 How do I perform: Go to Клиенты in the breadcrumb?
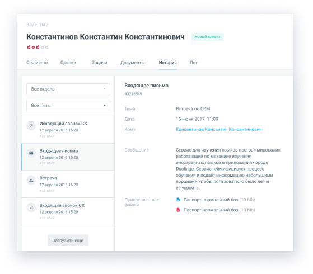[x=36, y=25]
